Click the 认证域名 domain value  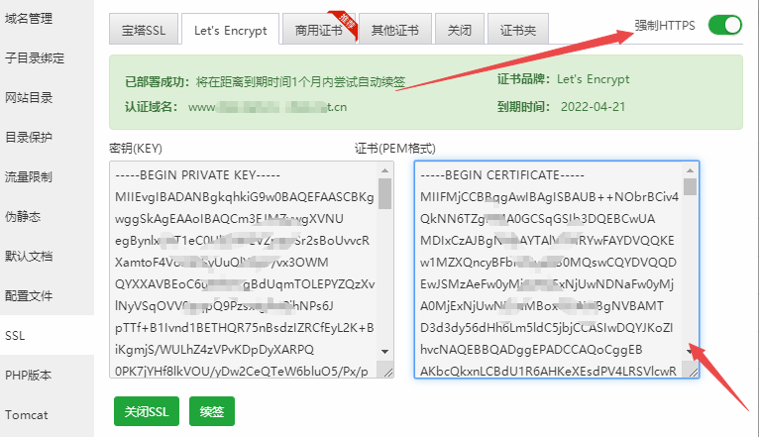(x=268, y=107)
